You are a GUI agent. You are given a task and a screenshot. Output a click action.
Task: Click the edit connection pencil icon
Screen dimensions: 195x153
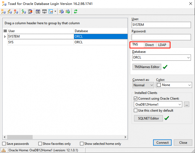point(10,12)
